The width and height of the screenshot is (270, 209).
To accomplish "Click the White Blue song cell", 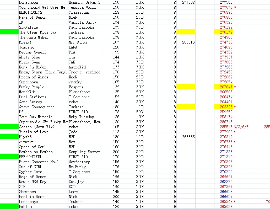I will (x=43, y=57).
